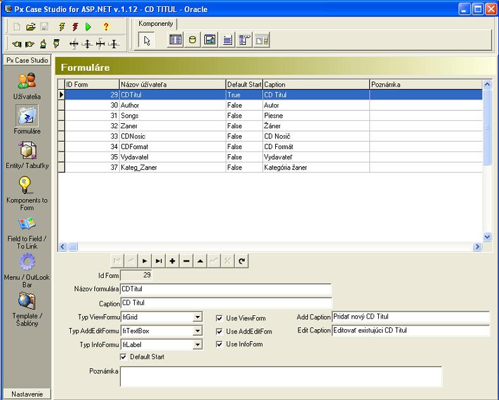The width and height of the screenshot is (499, 400).
Task: Click the Názov formulára input field
Action: [226, 289]
